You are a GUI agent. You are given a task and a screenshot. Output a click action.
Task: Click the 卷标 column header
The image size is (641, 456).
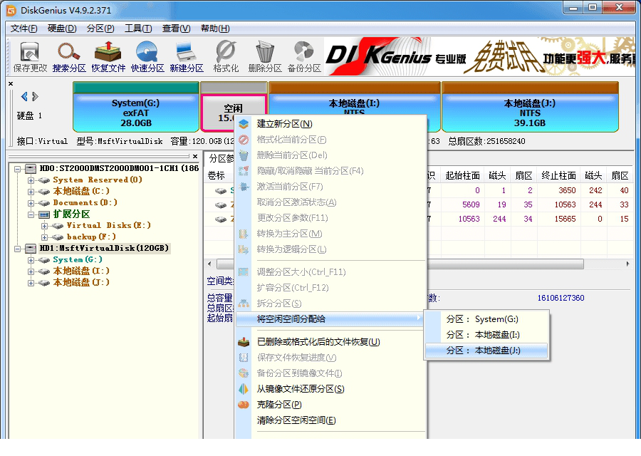[216, 176]
